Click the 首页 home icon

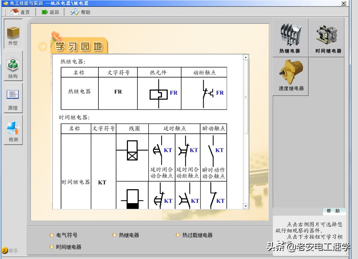[19, 12]
